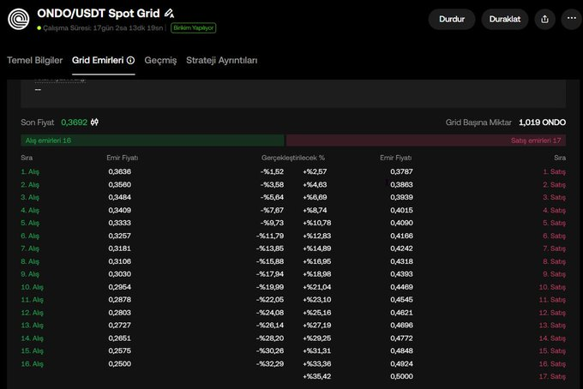
Task: Click the last price 0,3692
Action: click(74, 123)
